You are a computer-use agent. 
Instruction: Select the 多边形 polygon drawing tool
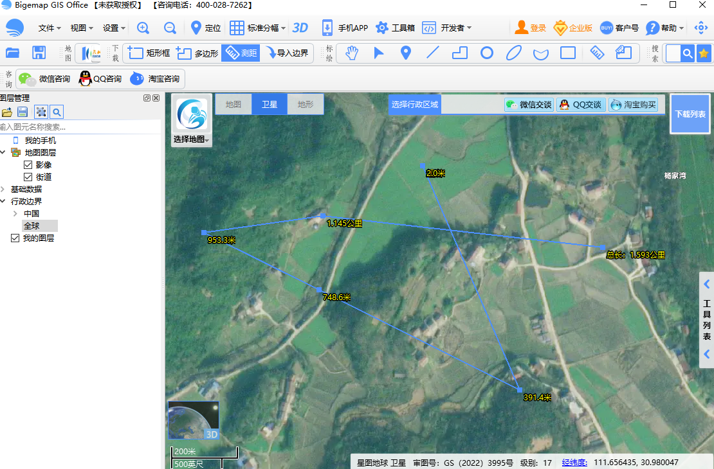click(197, 53)
